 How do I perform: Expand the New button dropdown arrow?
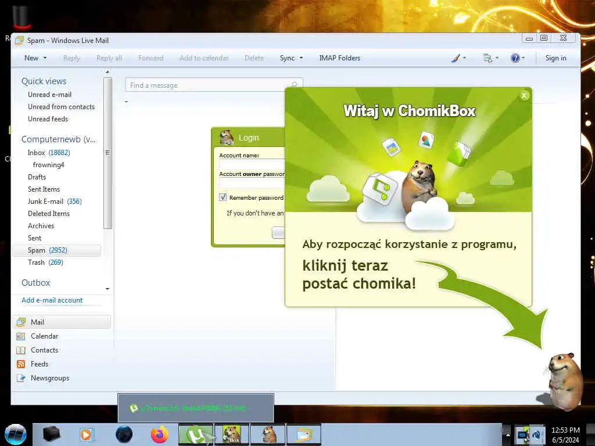pos(45,58)
